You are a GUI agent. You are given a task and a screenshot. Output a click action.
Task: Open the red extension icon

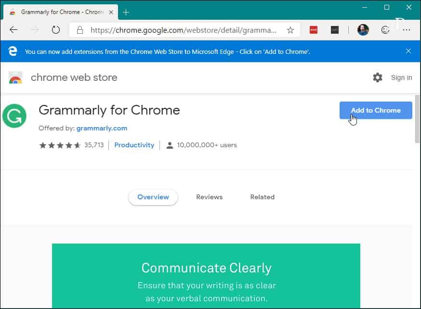click(x=313, y=30)
